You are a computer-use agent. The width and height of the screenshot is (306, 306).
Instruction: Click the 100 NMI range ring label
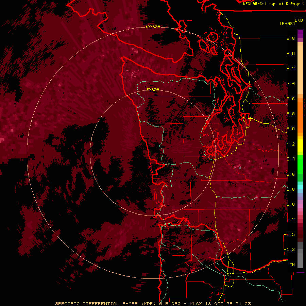pos(153,27)
